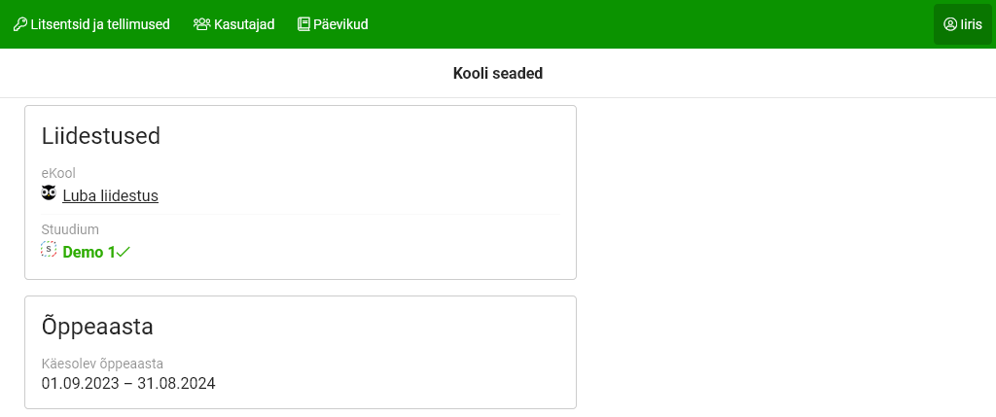Click the Kooli seaded page title

point(498,73)
